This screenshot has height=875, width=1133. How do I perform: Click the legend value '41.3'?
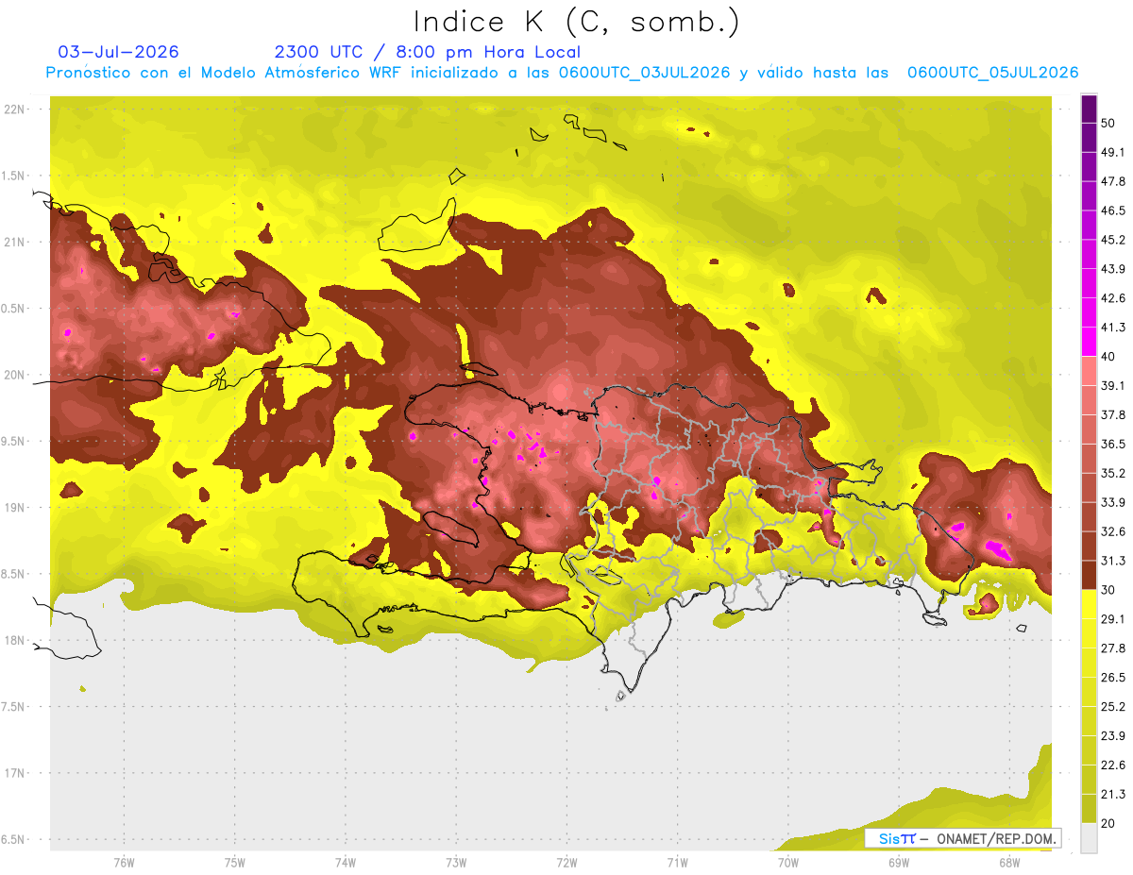pyautogui.click(x=1113, y=328)
